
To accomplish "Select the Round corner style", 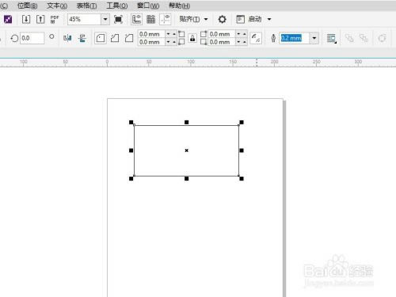I will coord(101,38).
